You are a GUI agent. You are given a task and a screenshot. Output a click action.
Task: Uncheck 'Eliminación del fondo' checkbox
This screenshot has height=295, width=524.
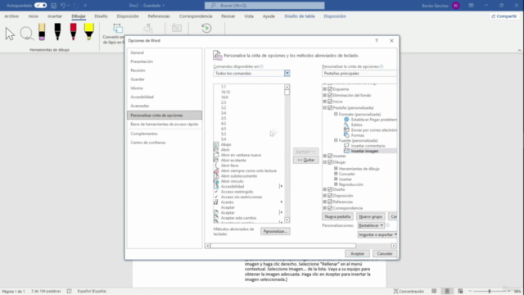tap(330, 95)
